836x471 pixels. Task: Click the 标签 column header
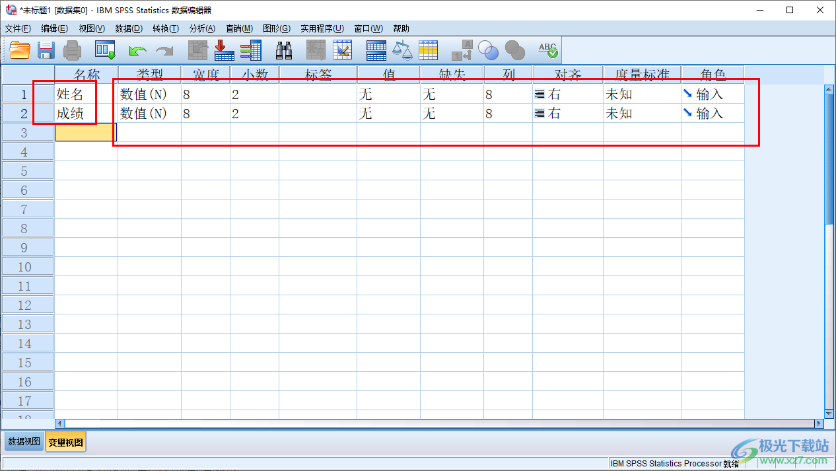point(318,75)
